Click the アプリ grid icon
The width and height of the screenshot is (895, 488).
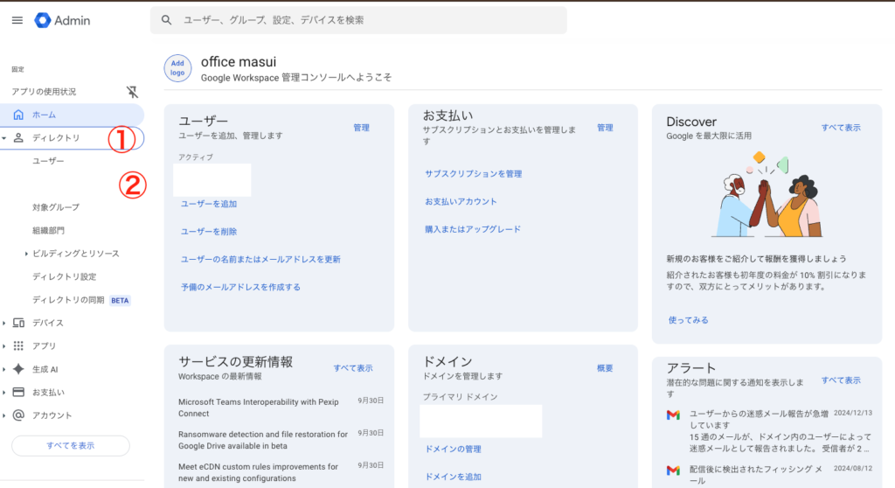pyautogui.click(x=18, y=345)
